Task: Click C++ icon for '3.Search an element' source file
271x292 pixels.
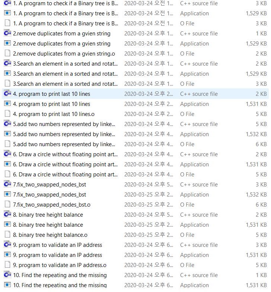Action: click(7, 63)
